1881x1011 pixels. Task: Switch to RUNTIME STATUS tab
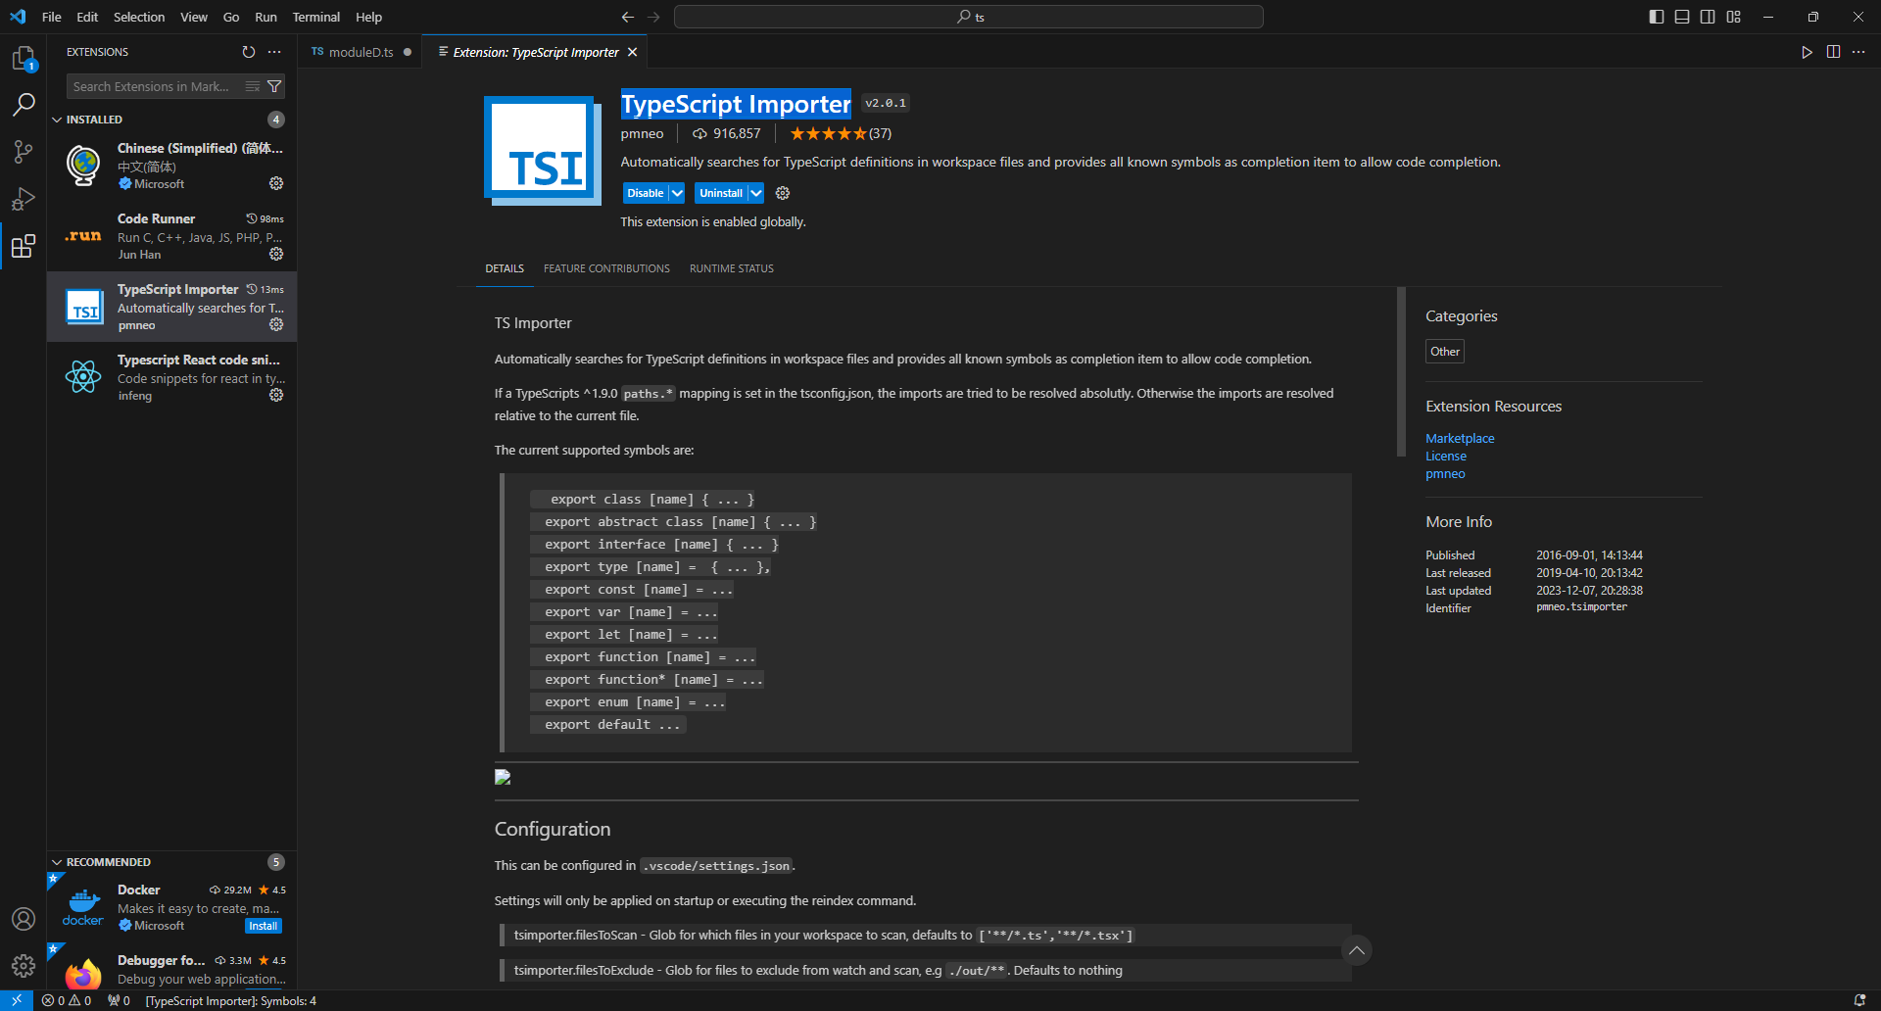[x=732, y=268]
